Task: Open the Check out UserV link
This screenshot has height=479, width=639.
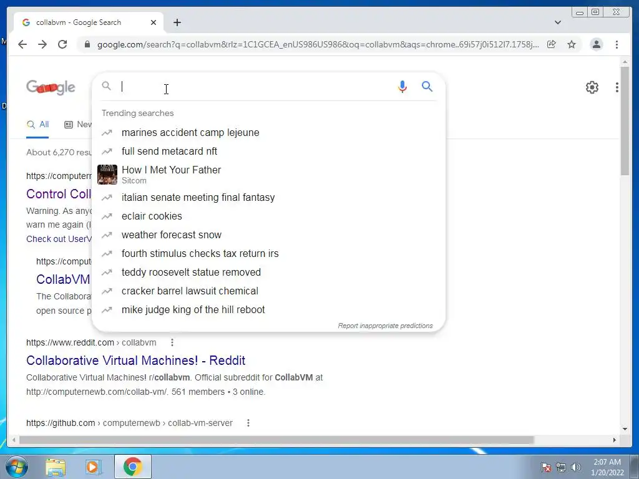Action: click(59, 239)
